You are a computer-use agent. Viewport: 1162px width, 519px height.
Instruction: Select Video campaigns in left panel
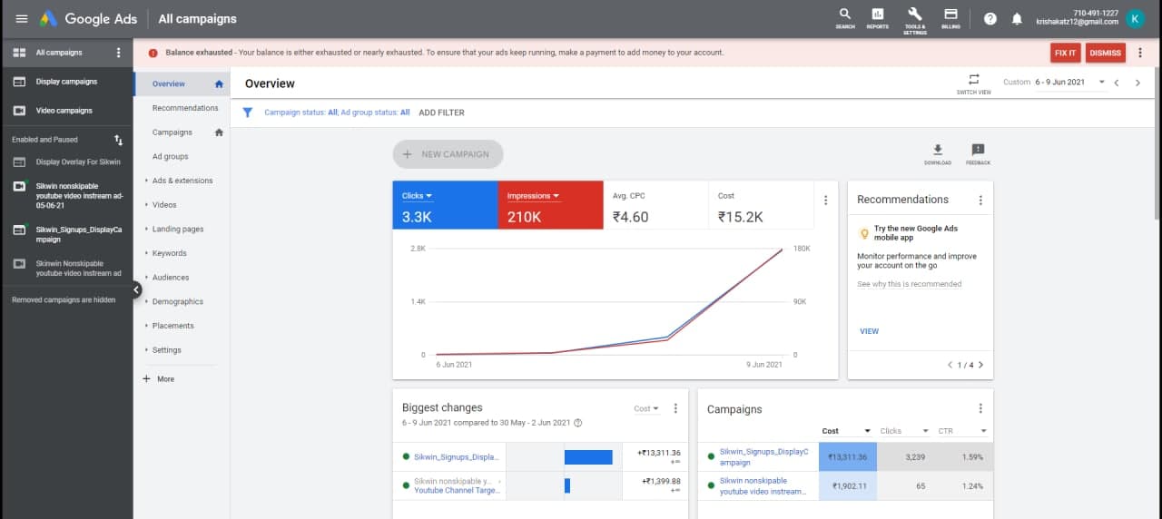(66, 111)
